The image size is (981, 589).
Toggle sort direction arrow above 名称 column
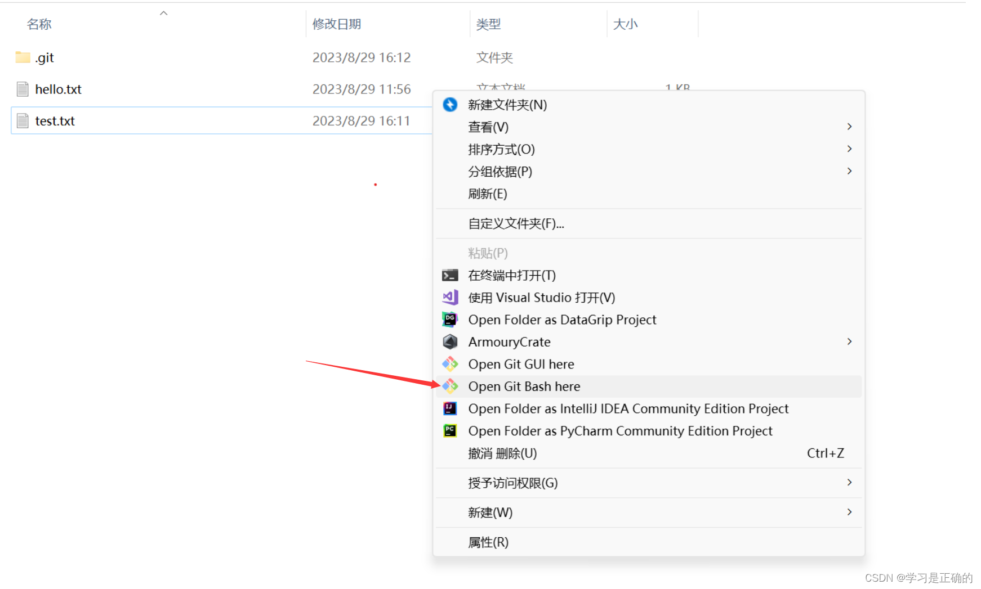coord(164,13)
